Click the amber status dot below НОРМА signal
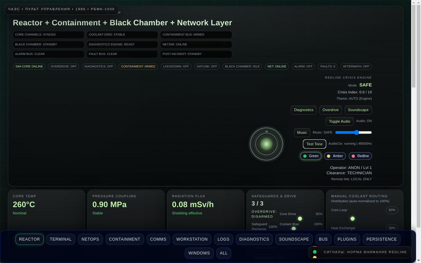 click(315, 257)
